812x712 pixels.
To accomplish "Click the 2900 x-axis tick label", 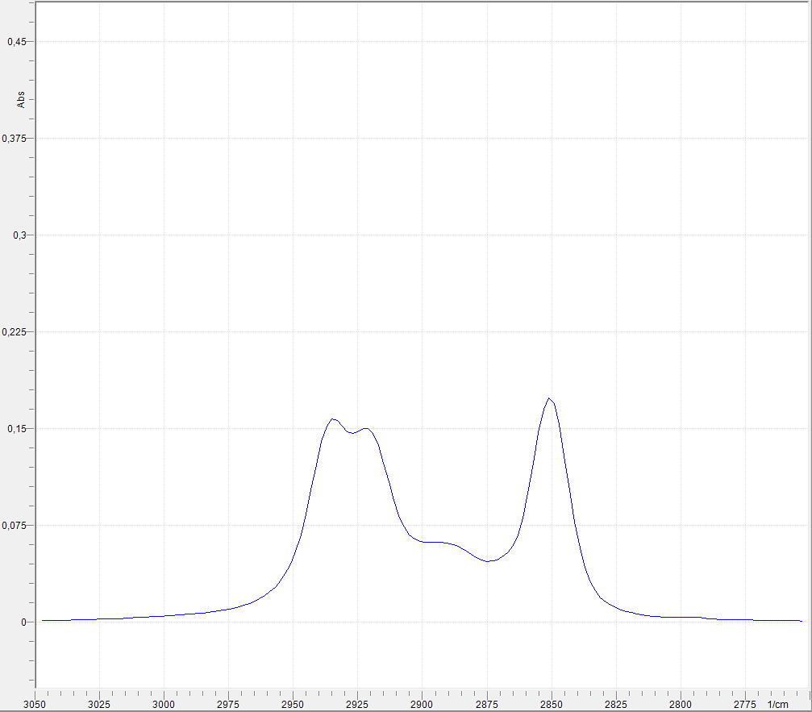I will (422, 704).
